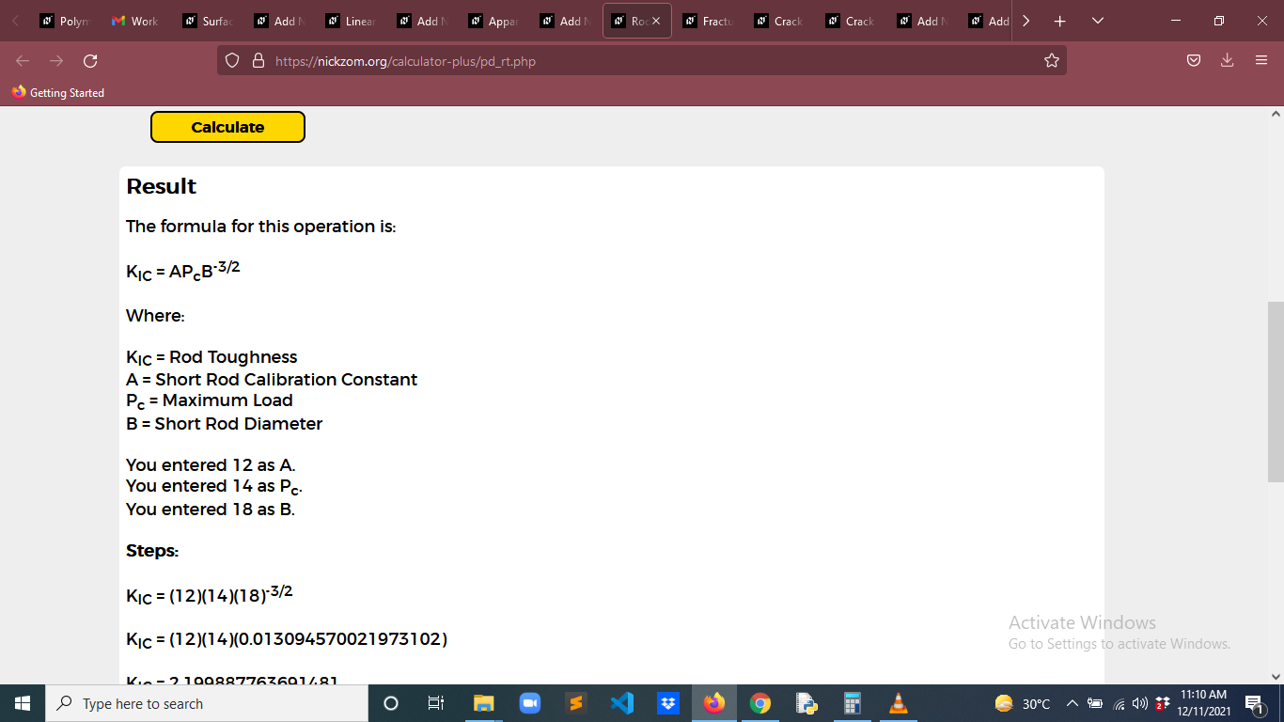1284x722 pixels.
Task: Open the Getting Started bookmark
Action: (x=58, y=92)
